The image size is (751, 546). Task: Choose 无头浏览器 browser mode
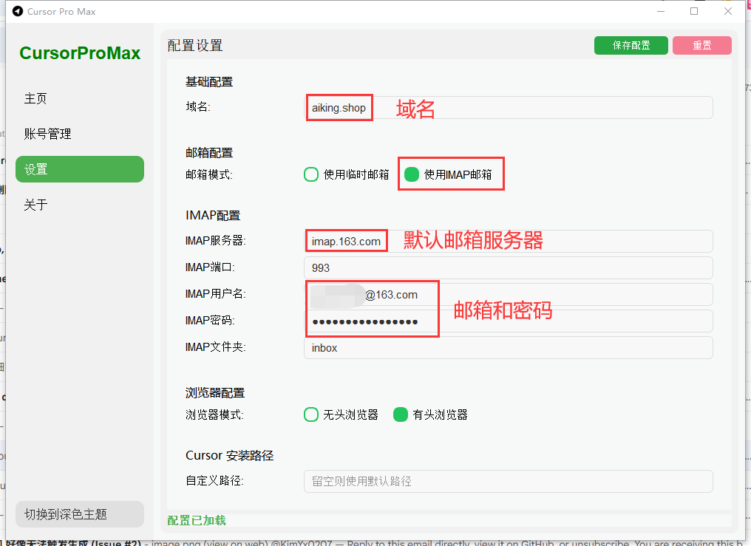point(311,414)
